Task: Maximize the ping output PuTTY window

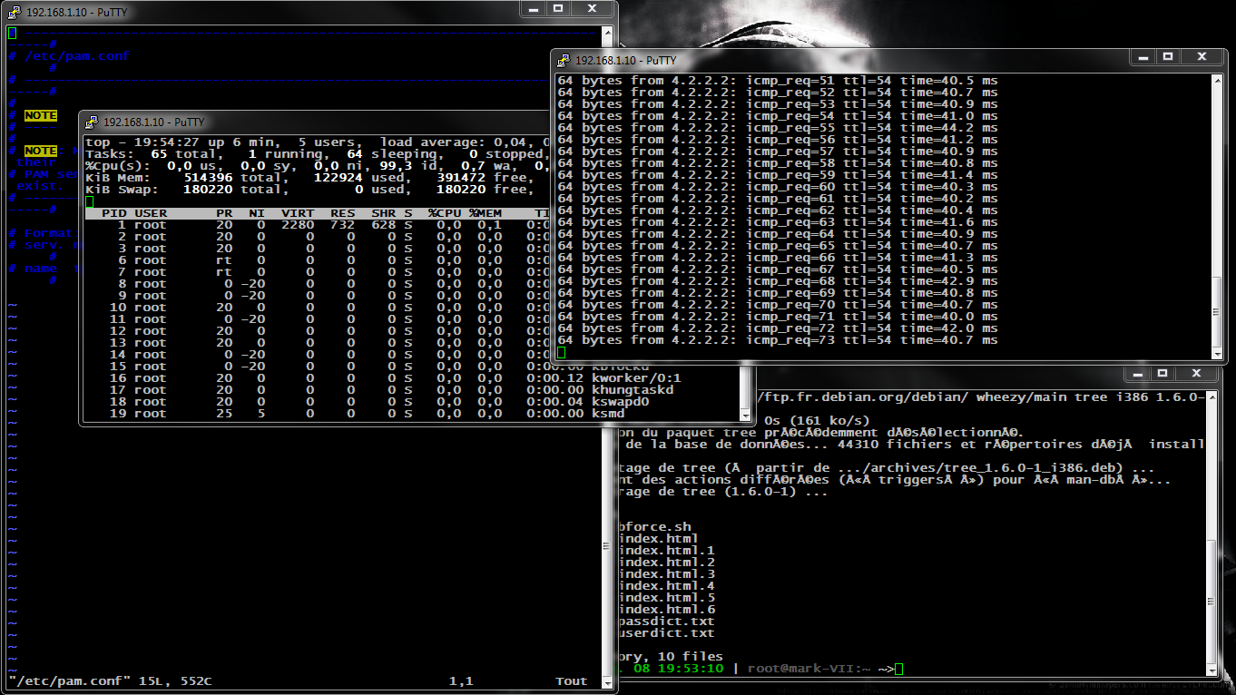Action: (1168, 56)
